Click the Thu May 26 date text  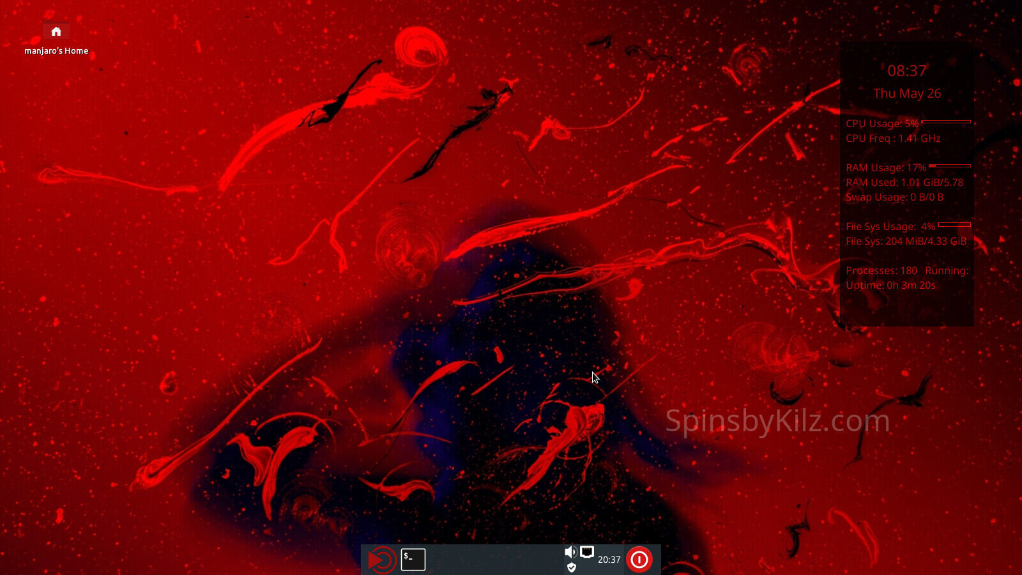[x=906, y=93]
